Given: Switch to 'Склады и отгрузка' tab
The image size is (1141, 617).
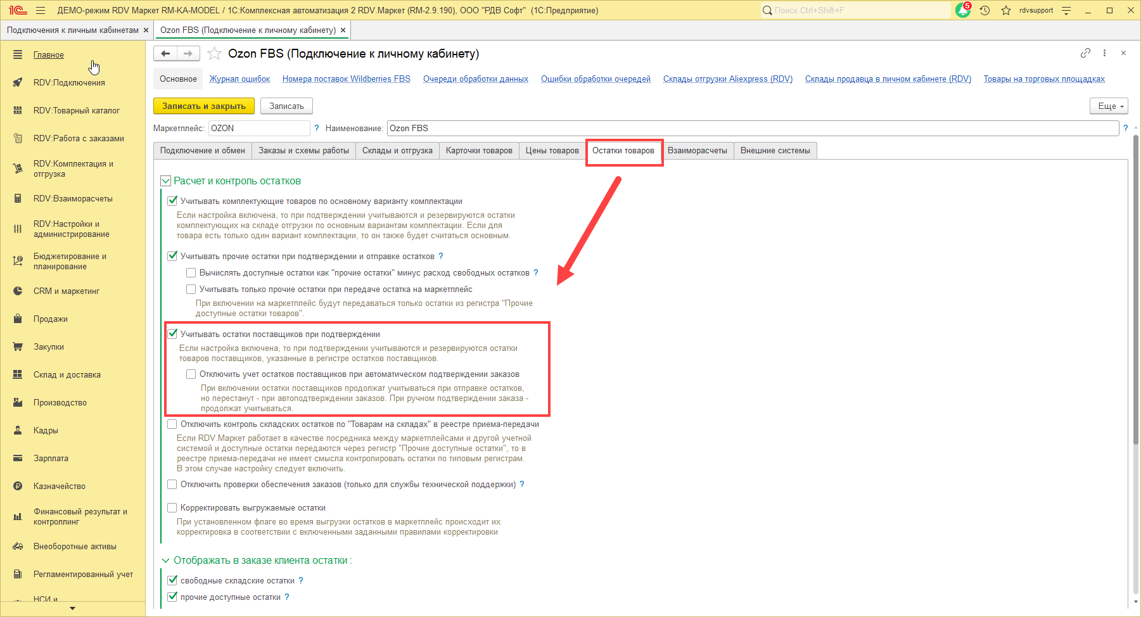Looking at the screenshot, I should [x=397, y=151].
